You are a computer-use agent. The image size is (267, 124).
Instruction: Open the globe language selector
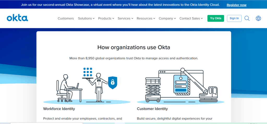258,18
